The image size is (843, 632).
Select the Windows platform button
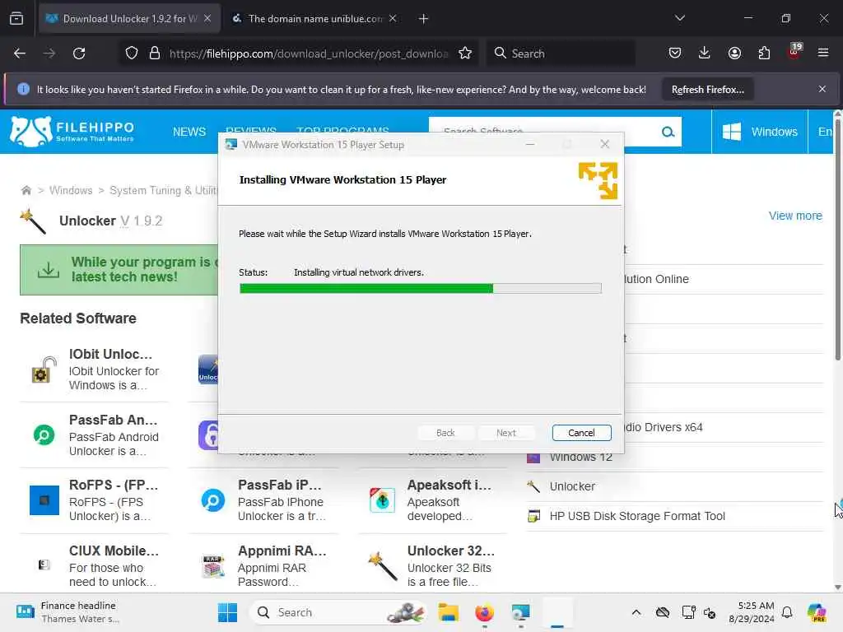pos(760,132)
